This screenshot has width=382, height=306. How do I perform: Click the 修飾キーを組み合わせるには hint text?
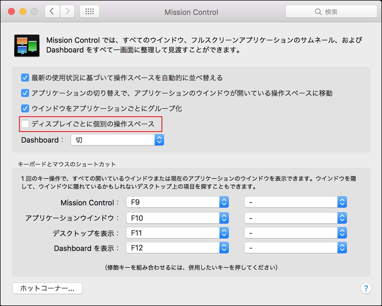191,268
